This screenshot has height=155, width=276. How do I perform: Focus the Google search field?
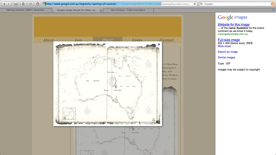(237, 4)
